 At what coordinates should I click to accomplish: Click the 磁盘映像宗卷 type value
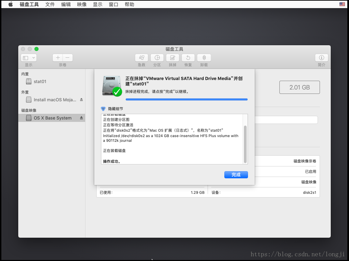pos(305,161)
